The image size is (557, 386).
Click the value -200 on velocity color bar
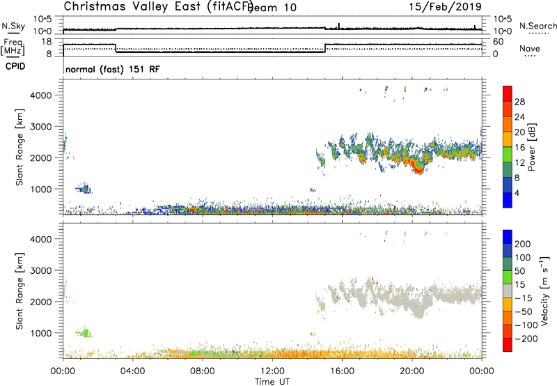526,339
